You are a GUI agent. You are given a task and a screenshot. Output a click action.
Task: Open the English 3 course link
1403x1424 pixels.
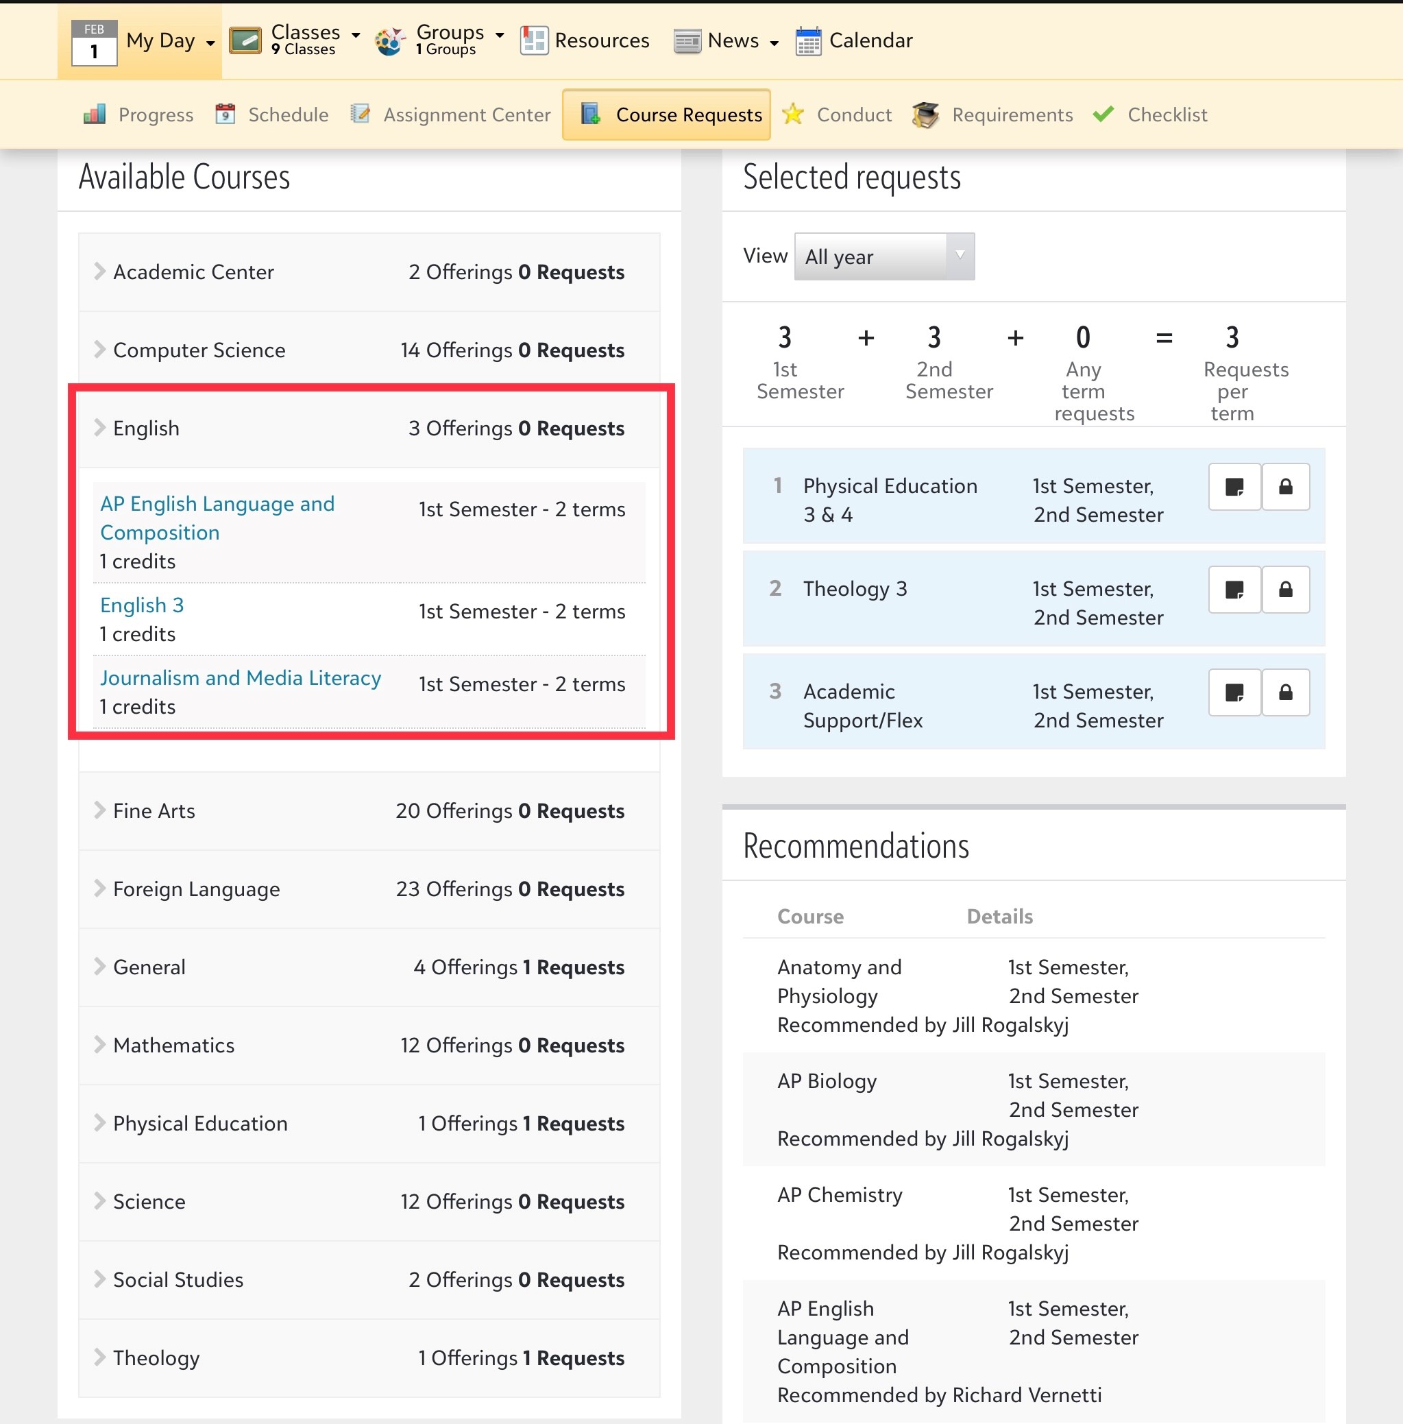click(141, 605)
